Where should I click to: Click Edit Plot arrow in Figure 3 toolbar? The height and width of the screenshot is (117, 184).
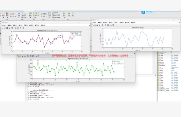[x=111, y=25]
